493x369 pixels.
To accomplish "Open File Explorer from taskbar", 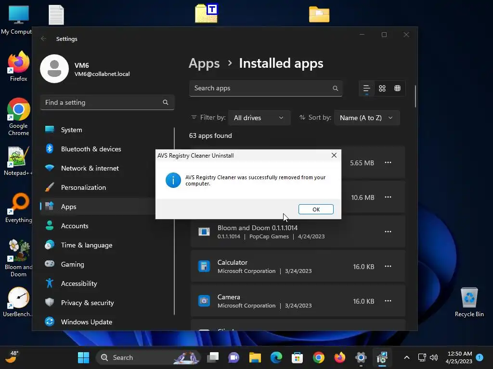I will point(255,357).
